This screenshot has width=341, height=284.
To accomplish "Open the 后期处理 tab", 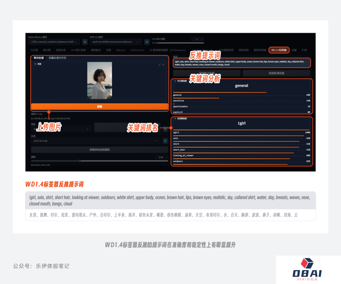I will click(61, 50).
